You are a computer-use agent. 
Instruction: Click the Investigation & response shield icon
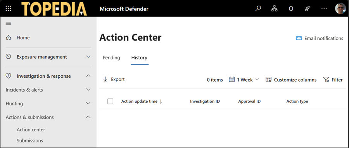(x=9, y=76)
